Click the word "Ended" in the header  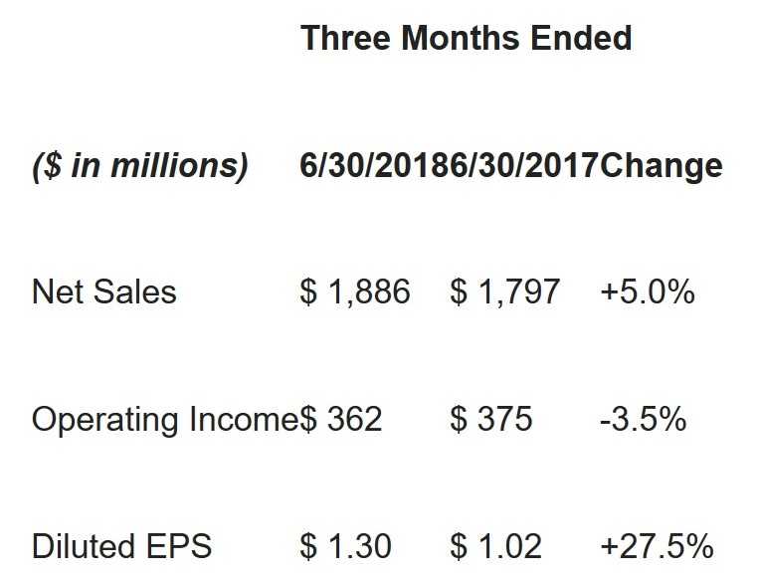[x=566, y=38]
